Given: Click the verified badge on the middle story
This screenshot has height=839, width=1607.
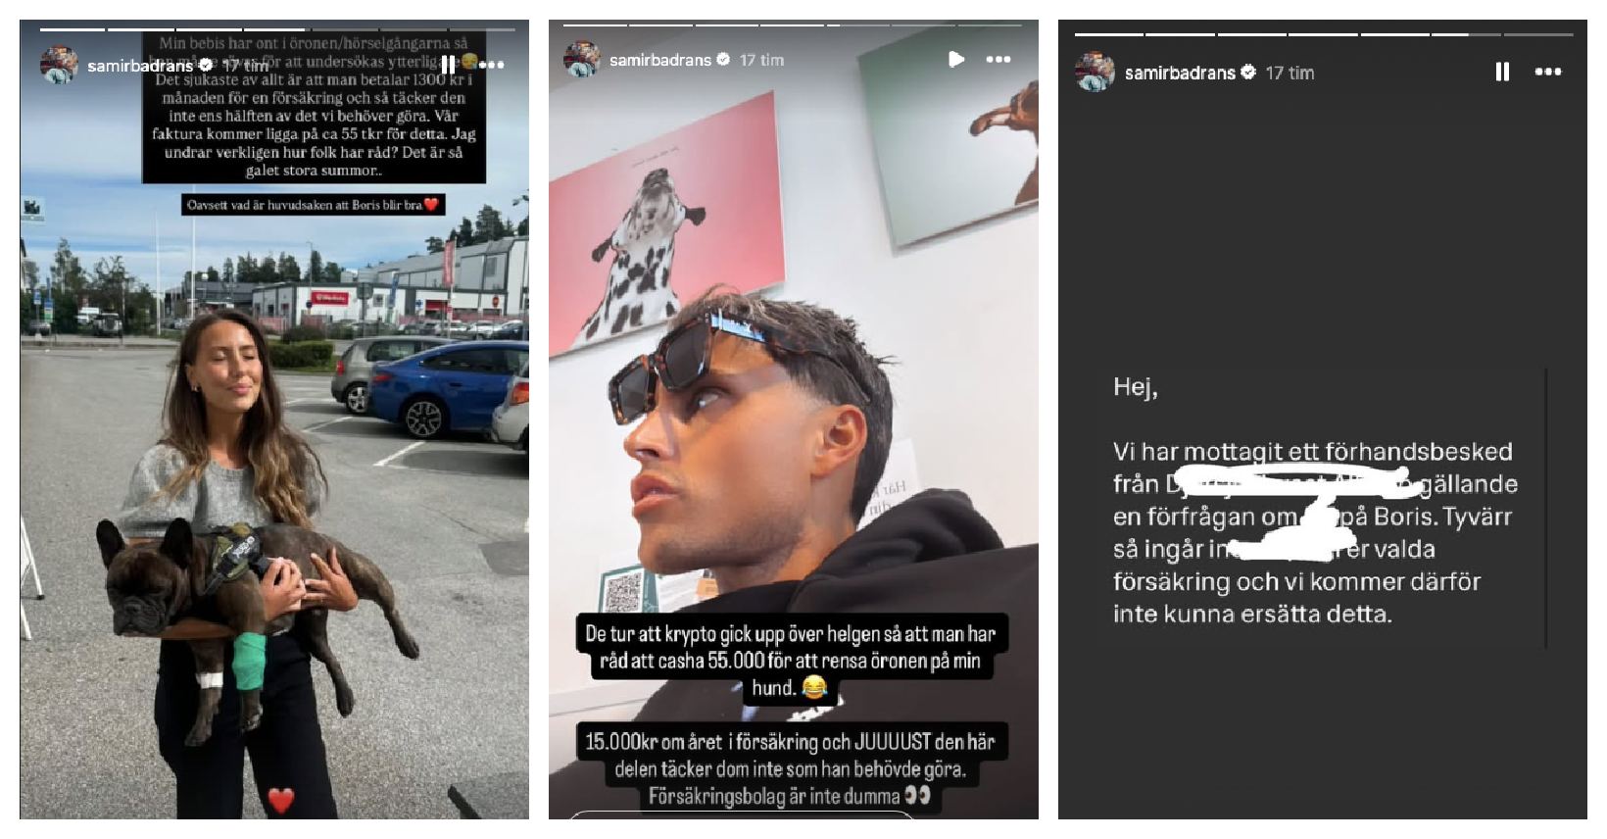Looking at the screenshot, I should [723, 60].
